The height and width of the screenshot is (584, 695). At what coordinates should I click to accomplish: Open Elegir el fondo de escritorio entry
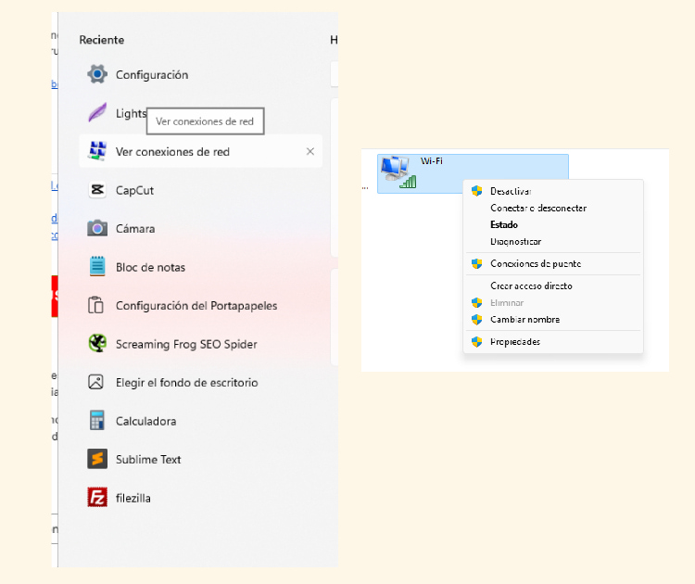[x=186, y=383]
